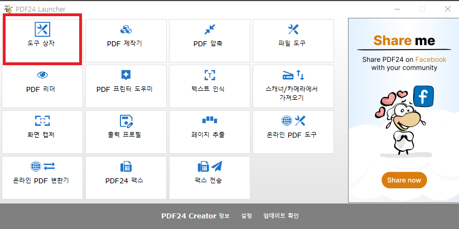Screen dimensions: 459x229
Task: Open 설정 in the footer bar
Action: (x=247, y=216)
